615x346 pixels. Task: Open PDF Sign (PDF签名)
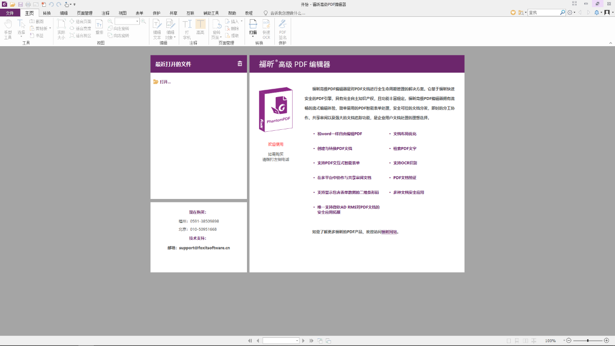pos(283,29)
